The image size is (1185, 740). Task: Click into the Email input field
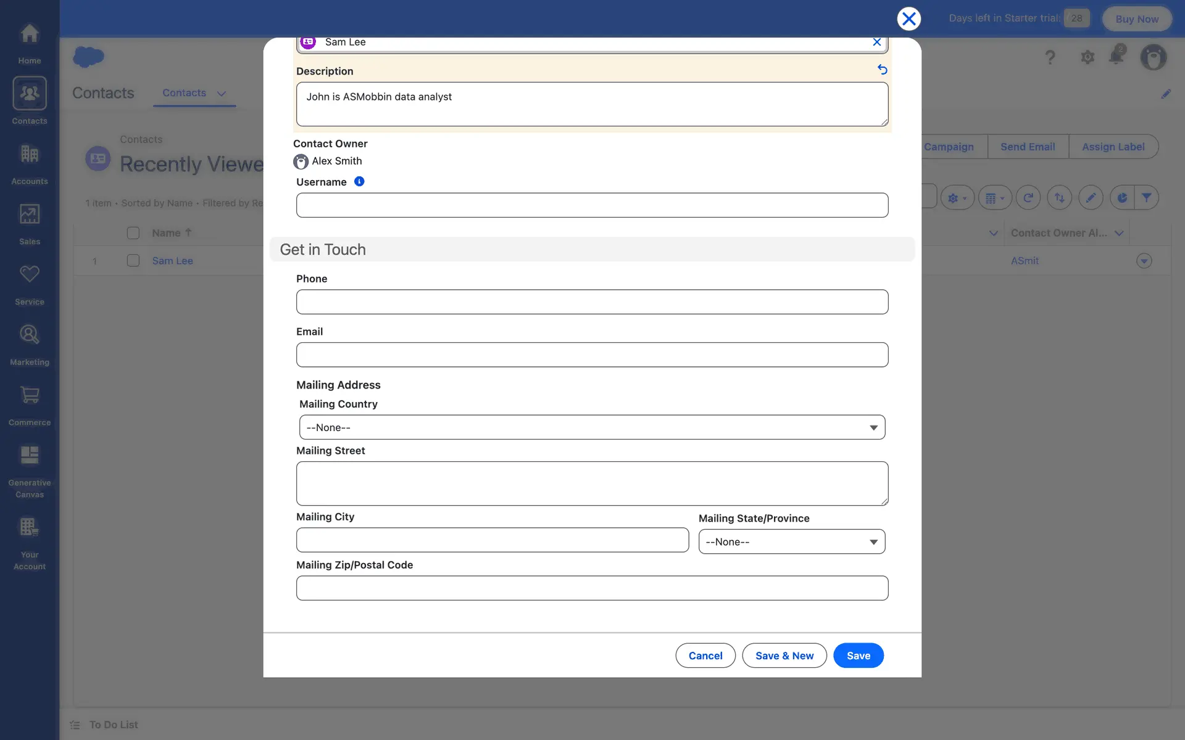tap(592, 355)
